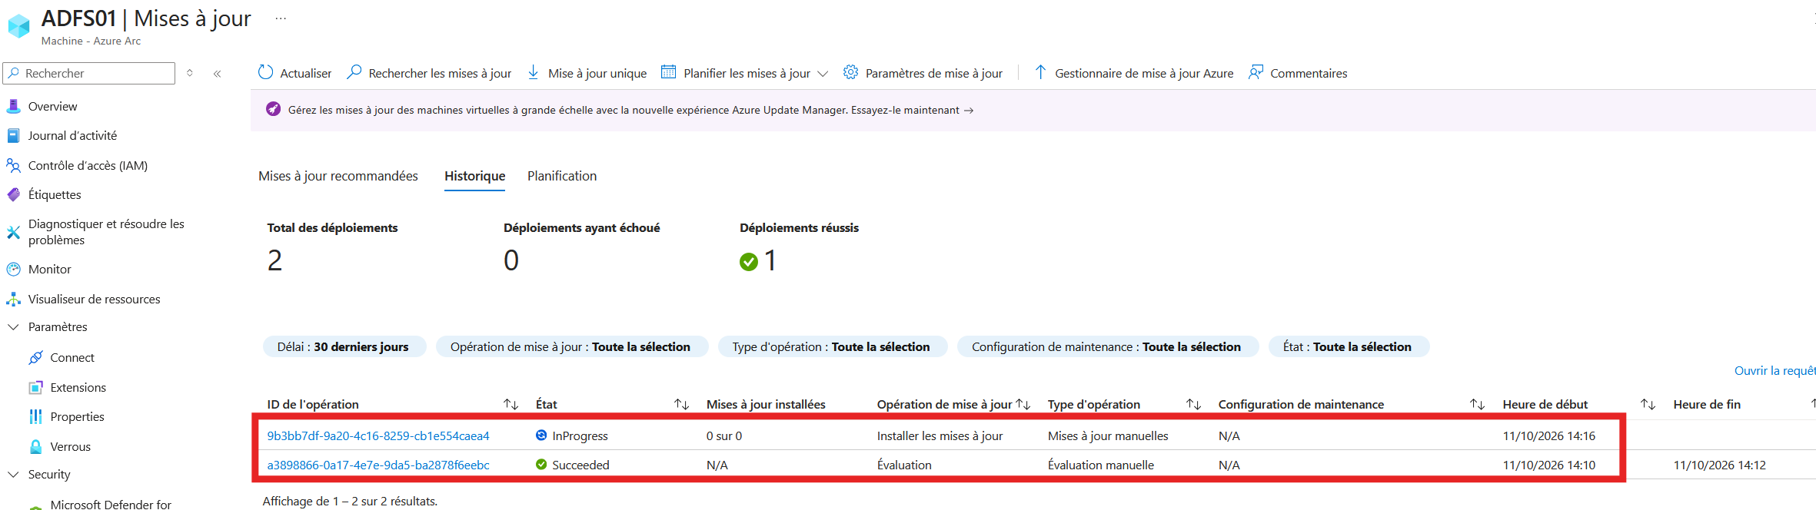The width and height of the screenshot is (1816, 510).
Task: Select the Historique tab
Action: (475, 176)
